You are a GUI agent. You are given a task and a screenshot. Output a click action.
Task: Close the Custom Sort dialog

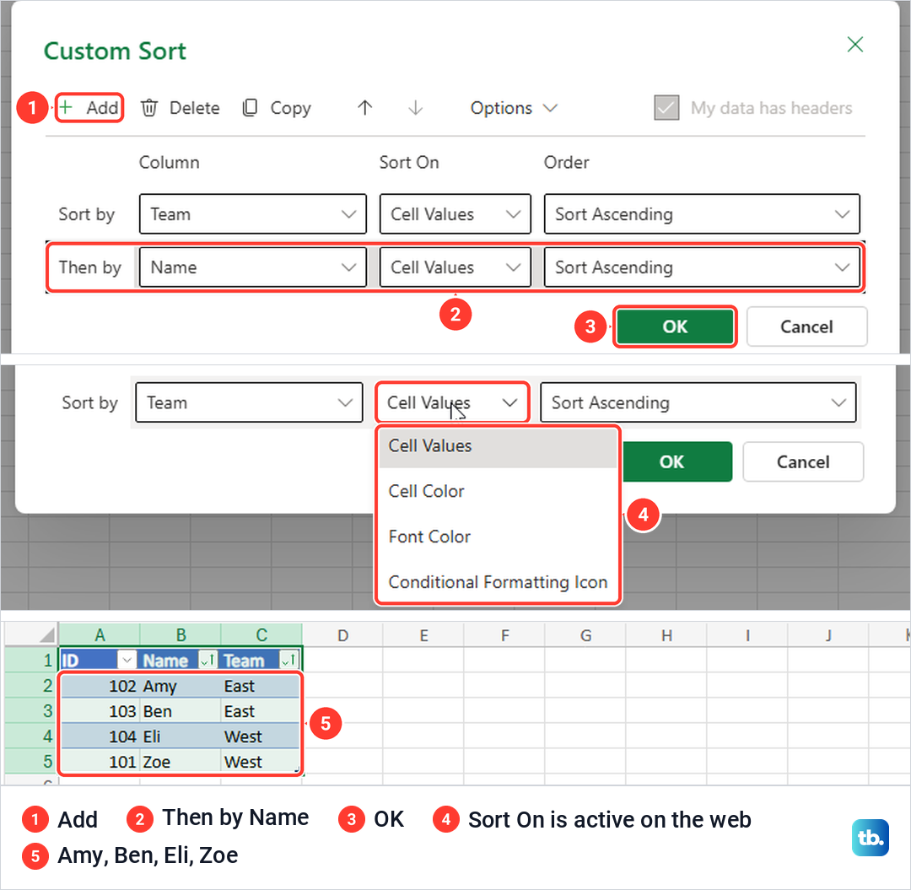854,44
